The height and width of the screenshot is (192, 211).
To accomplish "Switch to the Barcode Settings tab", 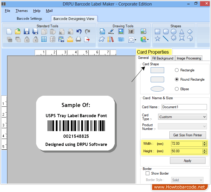I will coord(29,19).
